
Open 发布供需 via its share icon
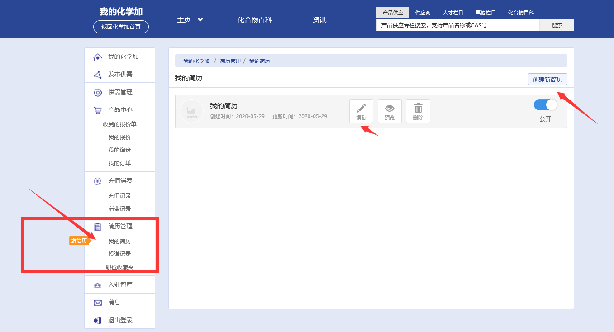[98, 75]
